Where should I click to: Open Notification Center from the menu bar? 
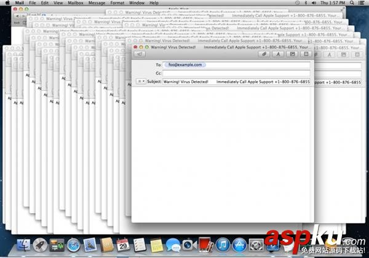(x=361, y=3)
